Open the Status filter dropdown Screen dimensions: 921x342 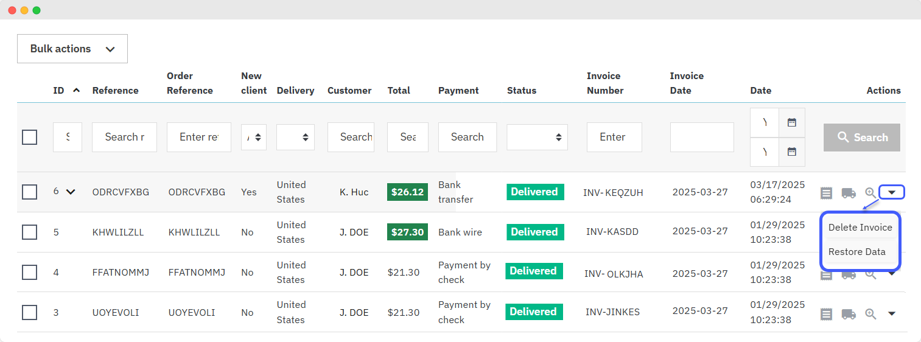click(x=537, y=138)
